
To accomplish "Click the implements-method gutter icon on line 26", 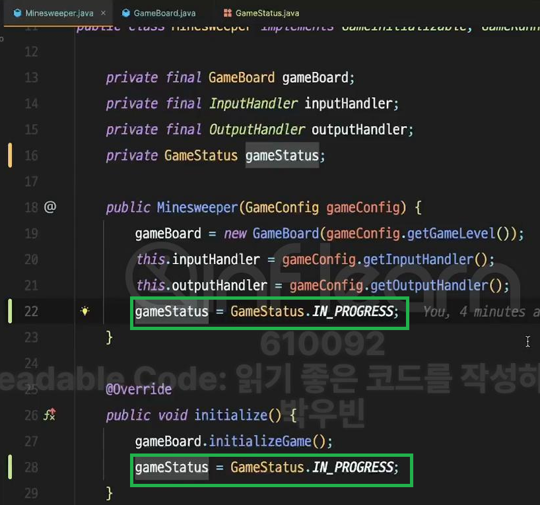I will pos(50,415).
